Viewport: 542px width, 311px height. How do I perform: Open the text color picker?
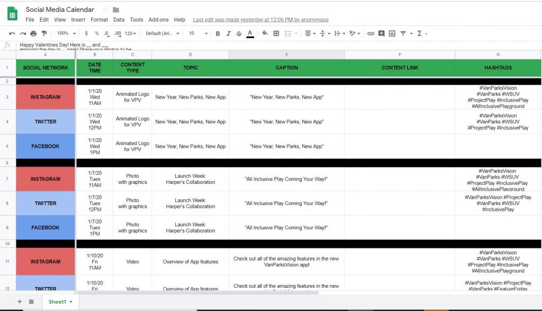pos(250,33)
